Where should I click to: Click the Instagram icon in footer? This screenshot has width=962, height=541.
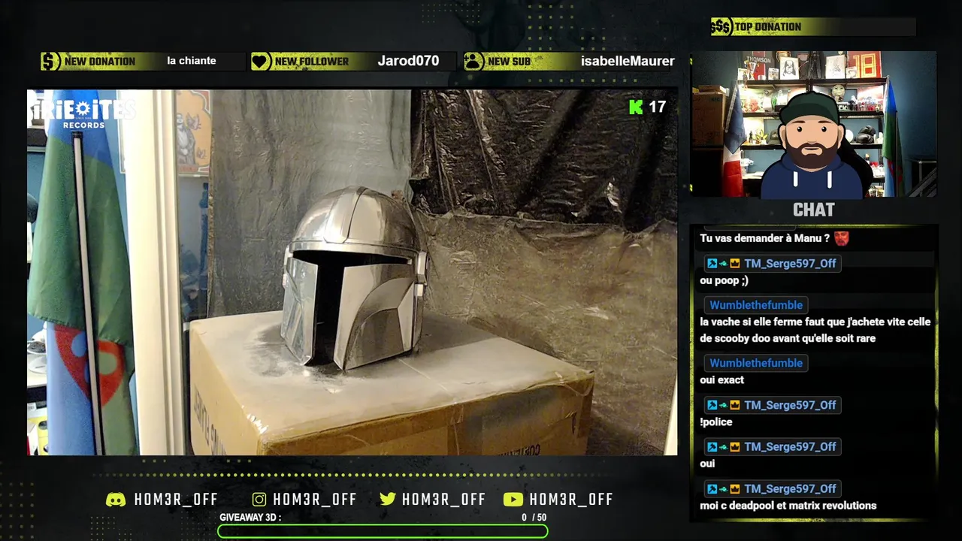pos(259,500)
